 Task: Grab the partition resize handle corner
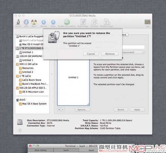(x=88, y=104)
